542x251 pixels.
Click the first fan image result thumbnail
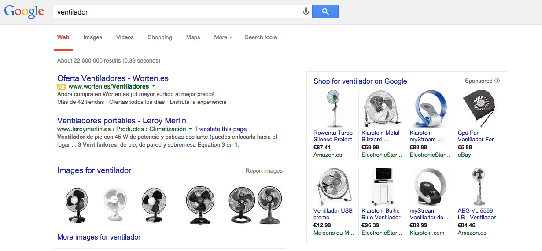point(77,205)
